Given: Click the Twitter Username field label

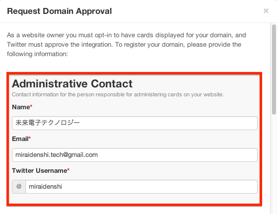Looking at the screenshot, I should pyautogui.click(x=40, y=171).
